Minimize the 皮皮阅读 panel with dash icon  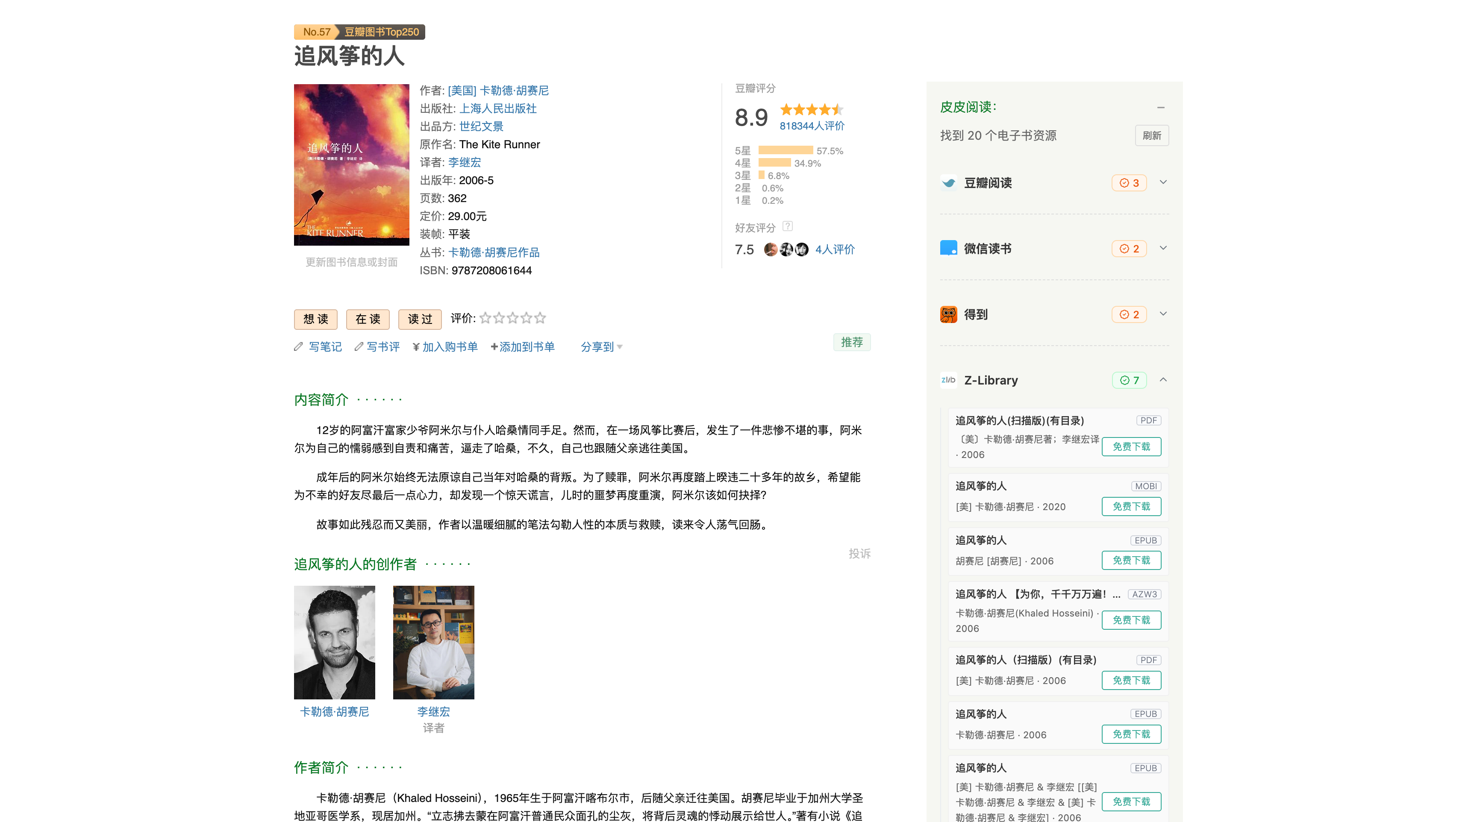[1160, 107]
